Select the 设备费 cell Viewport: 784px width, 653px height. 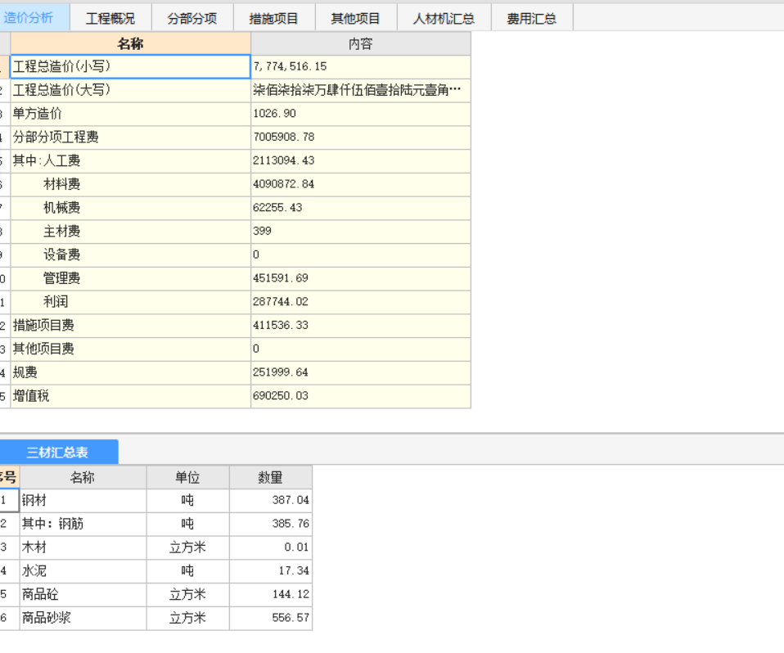click(130, 255)
